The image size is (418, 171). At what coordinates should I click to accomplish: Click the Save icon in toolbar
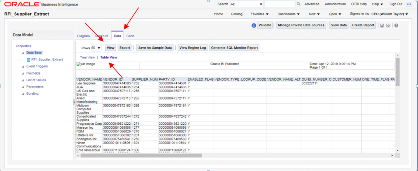(x=382, y=25)
